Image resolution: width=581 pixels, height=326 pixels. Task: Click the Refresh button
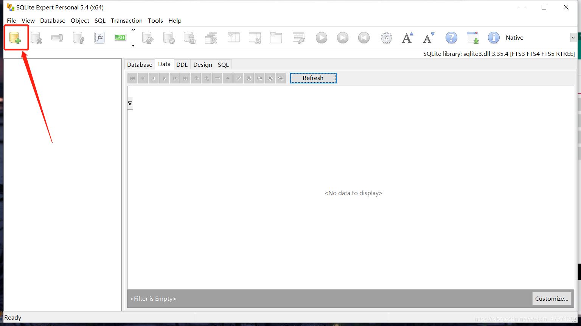point(313,78)
